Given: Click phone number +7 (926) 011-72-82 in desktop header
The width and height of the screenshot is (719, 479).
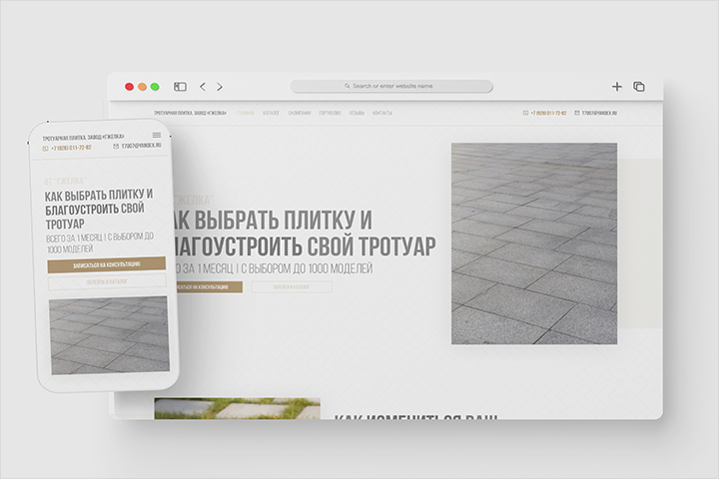Looking at the screenshot, I should coord(548,113).
